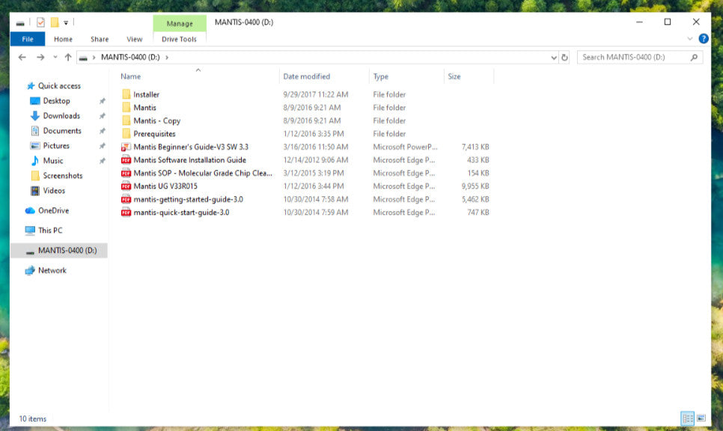Click "9/29/2017 11:22 AM" date cell
This screenshot has height=431, width=723.
coord(316,94)
